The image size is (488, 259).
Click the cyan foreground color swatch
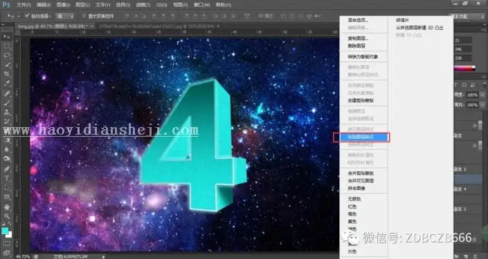coord(5,231)
